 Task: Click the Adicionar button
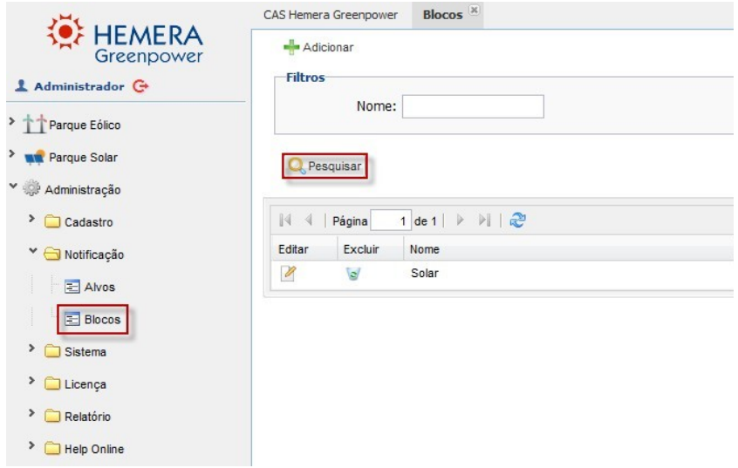(318, 47)
